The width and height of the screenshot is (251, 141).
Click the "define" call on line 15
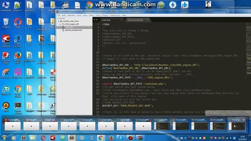pos(106,68)
